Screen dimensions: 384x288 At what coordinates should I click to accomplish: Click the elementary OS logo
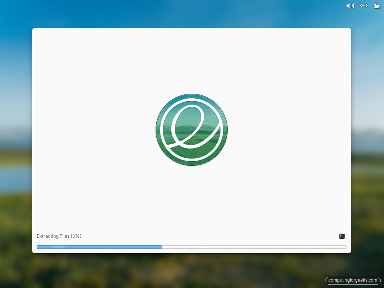coord(192,129)
